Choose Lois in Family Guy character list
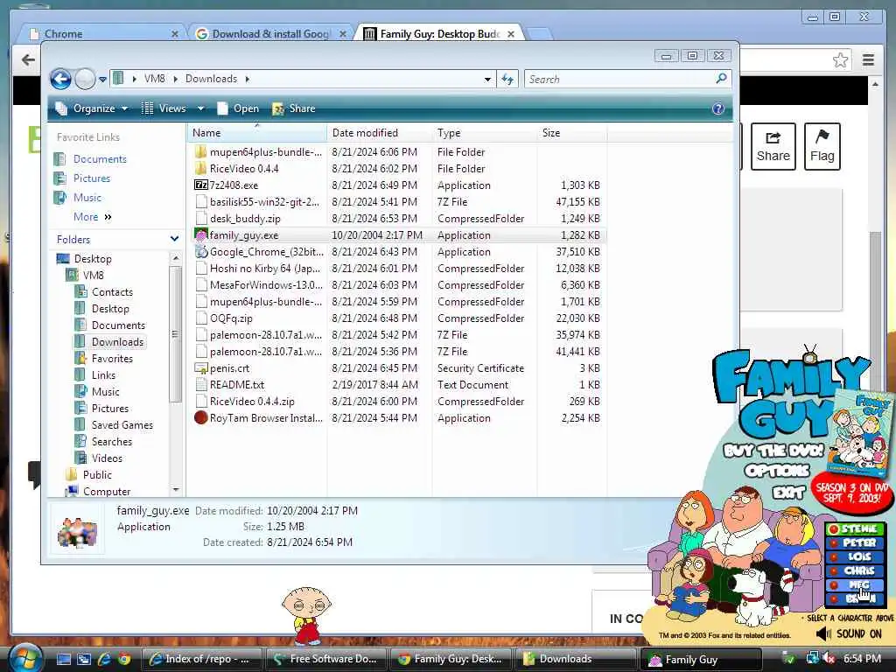This screenshot has width=896, height=672. click(855, 556)
